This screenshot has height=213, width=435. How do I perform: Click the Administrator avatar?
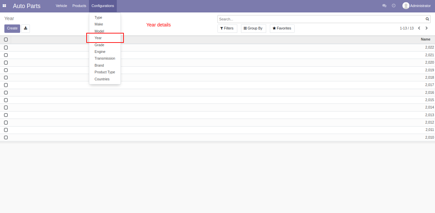coord(406,6)
